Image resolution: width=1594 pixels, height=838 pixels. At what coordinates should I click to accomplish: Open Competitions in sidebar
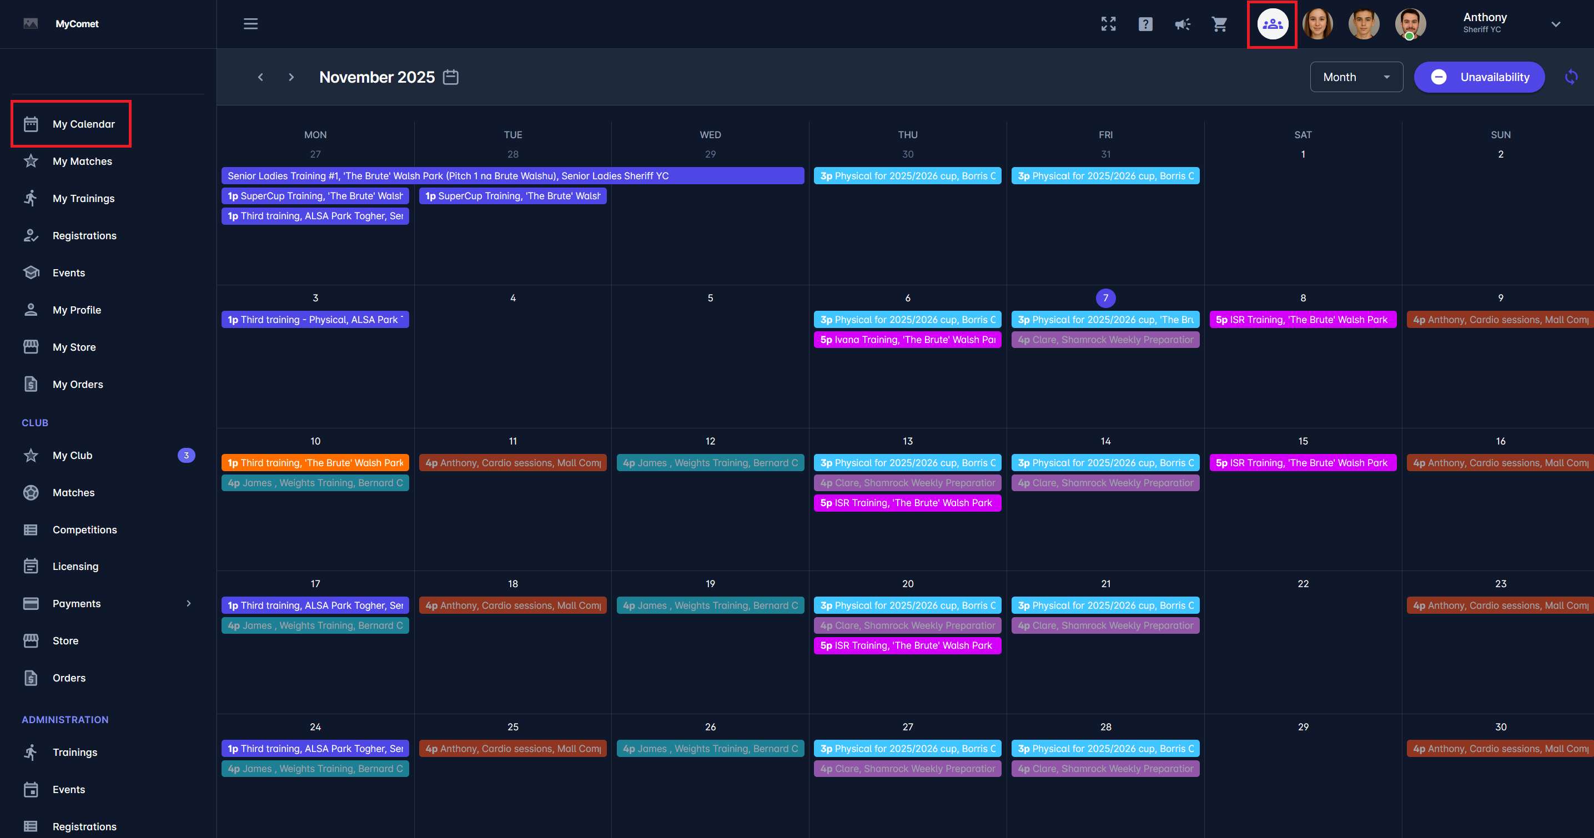click(84, 530)
